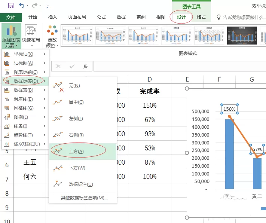This screenshot has width=266, height=223.
Task: Click the Tell Me search box
Action: 241,17
